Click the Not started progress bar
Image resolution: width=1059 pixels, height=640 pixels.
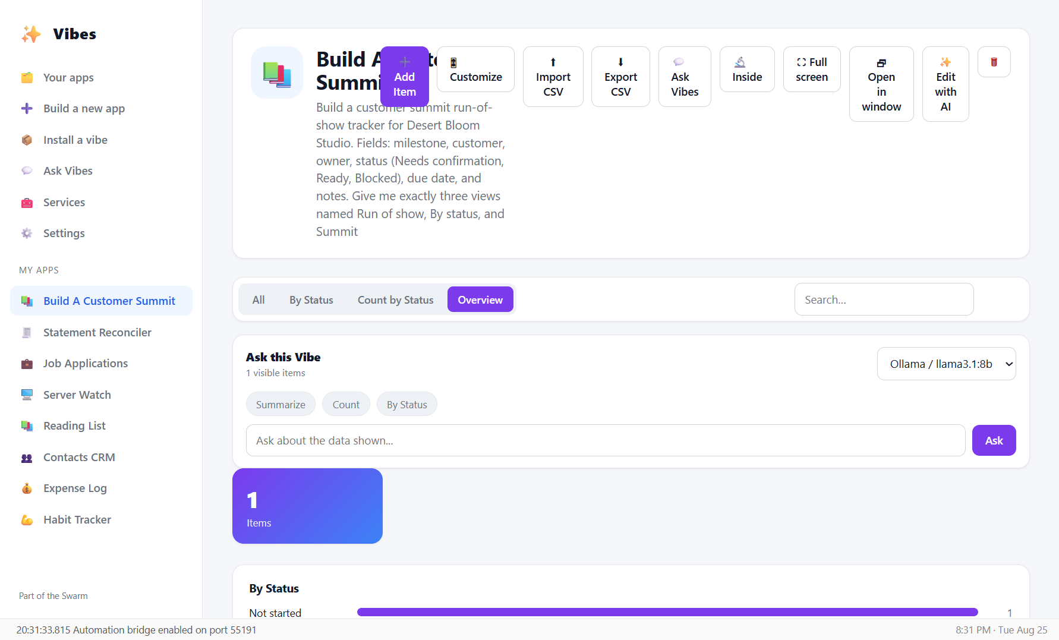(667, 612)
